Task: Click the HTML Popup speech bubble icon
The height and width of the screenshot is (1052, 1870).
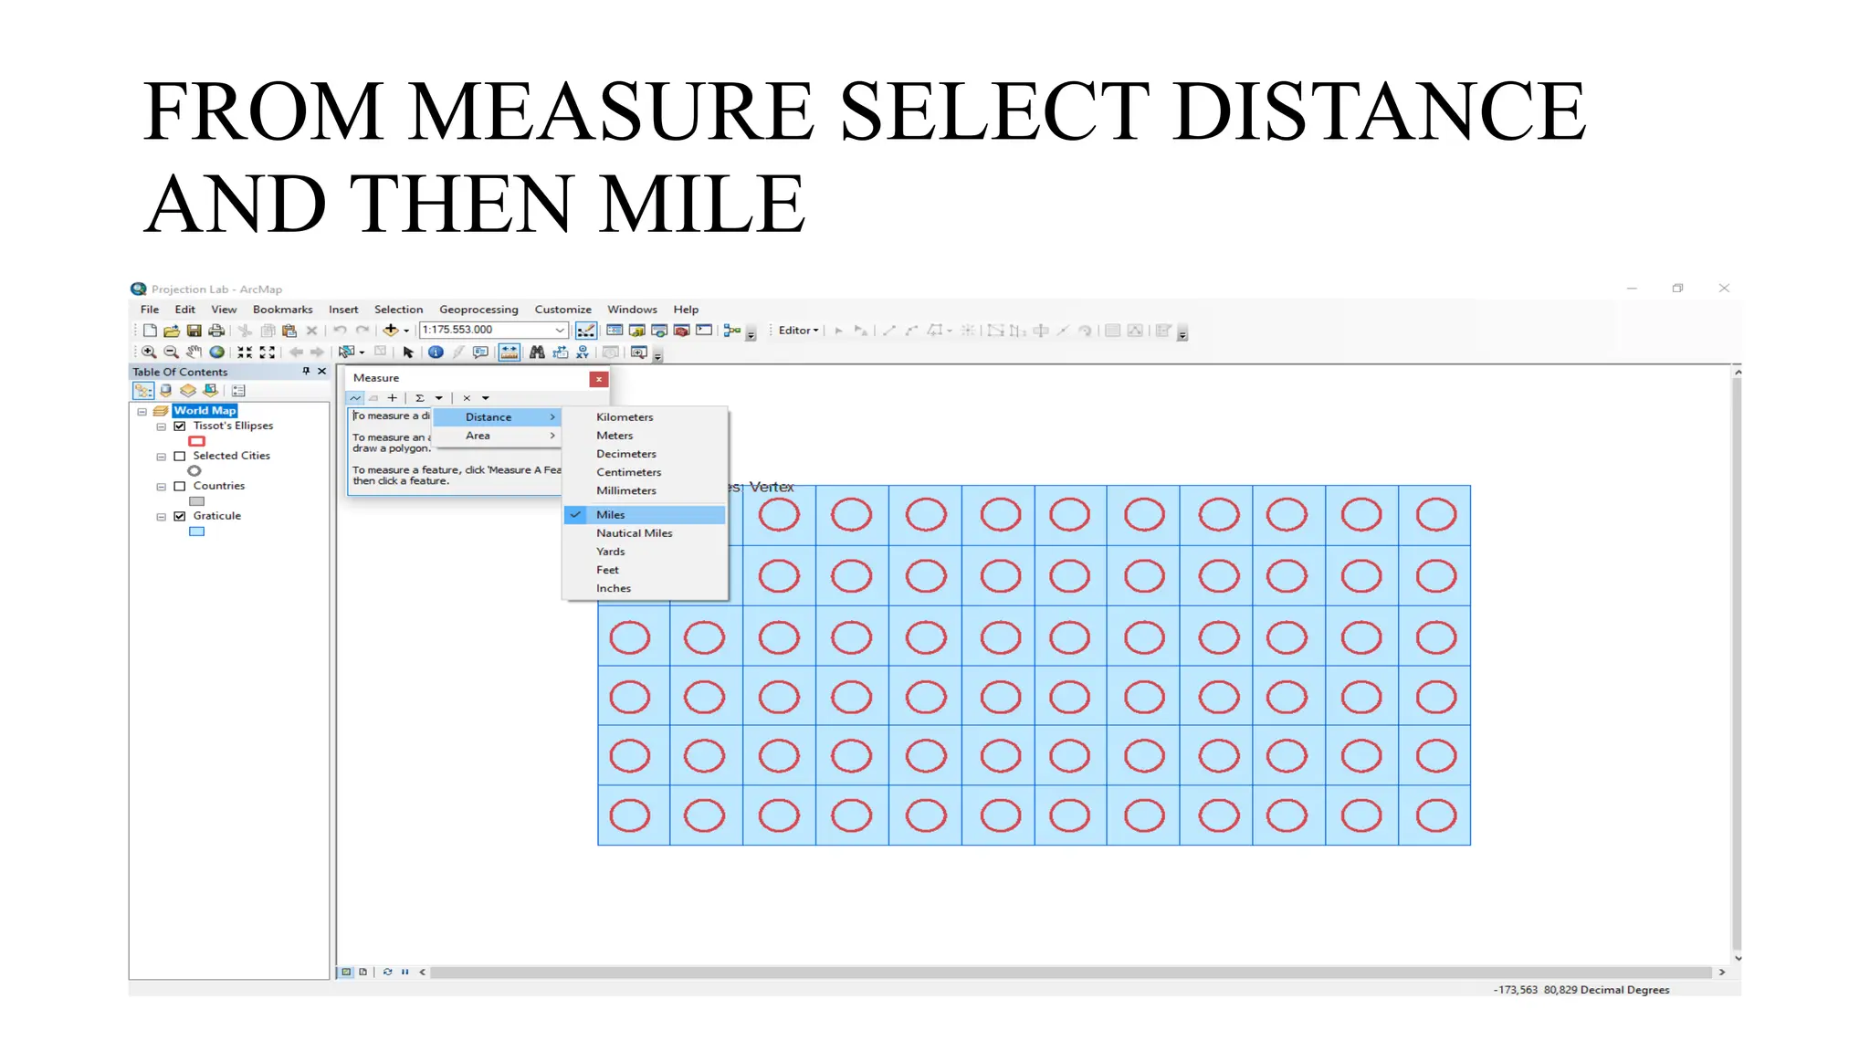Action: 480,352
